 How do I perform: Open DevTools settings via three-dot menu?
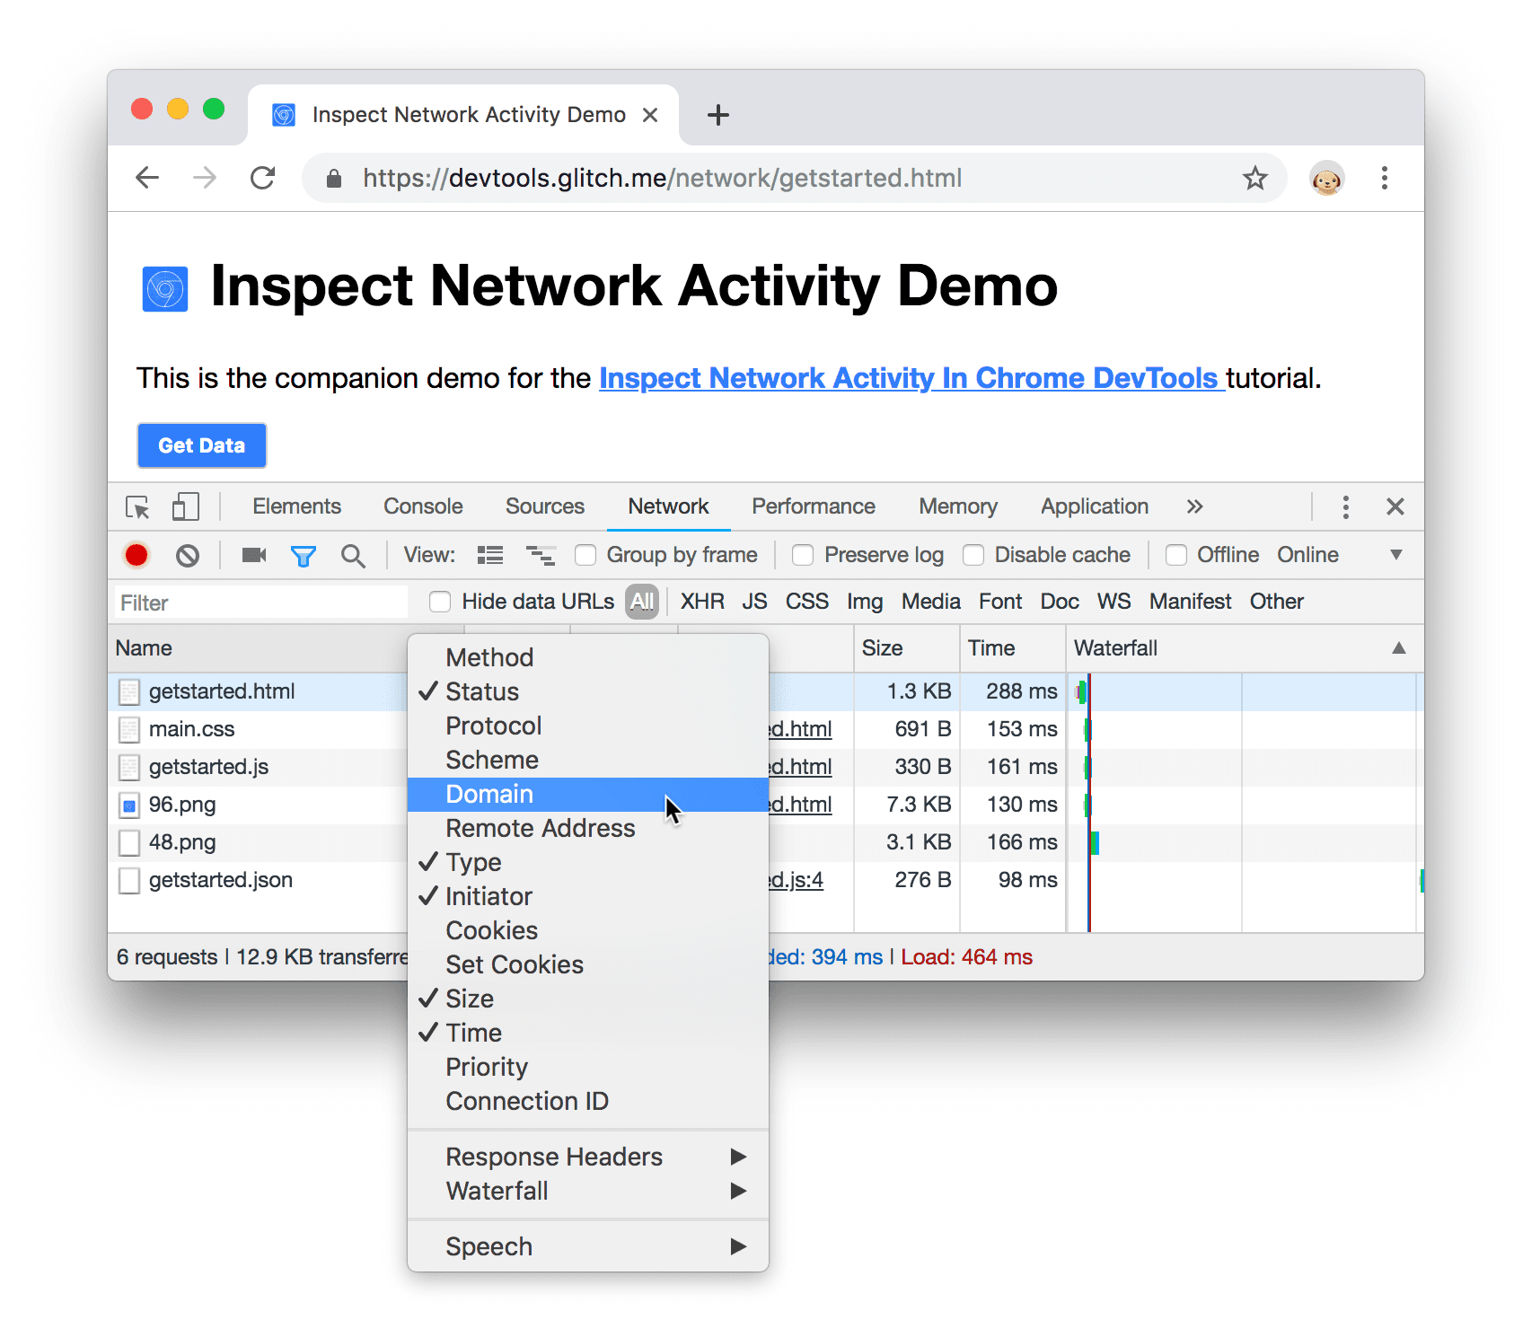coord(1346,506)
